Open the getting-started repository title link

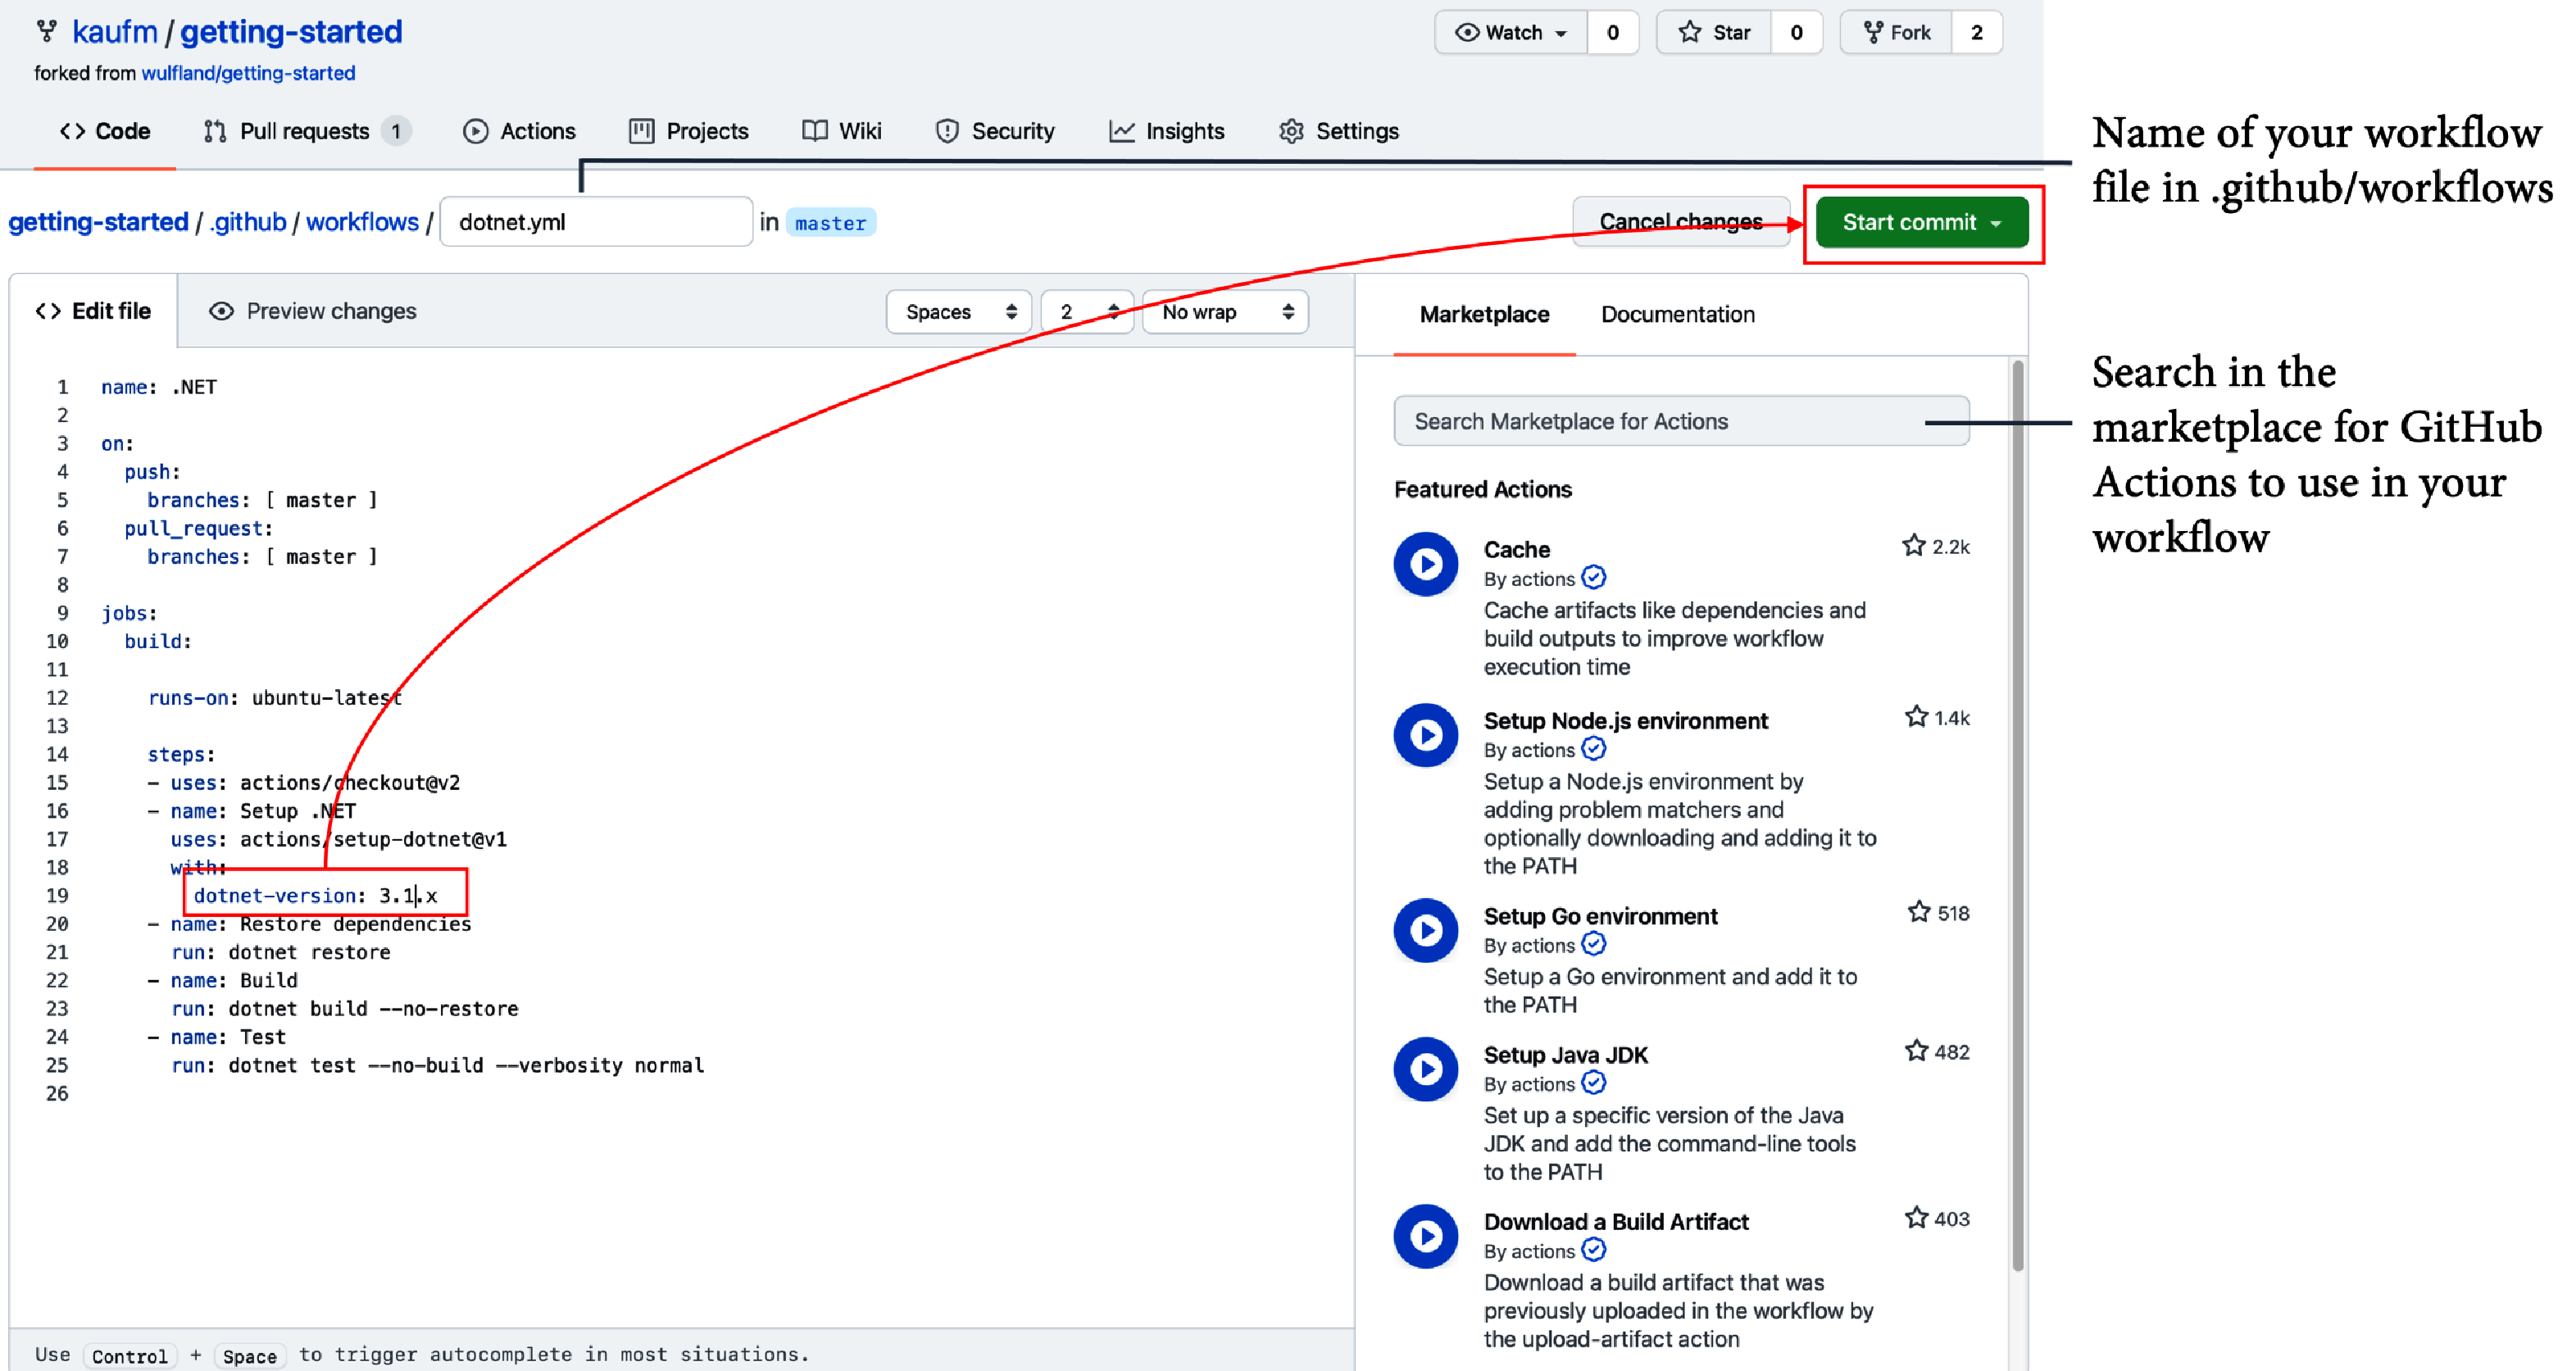click(x=291, y=31)
